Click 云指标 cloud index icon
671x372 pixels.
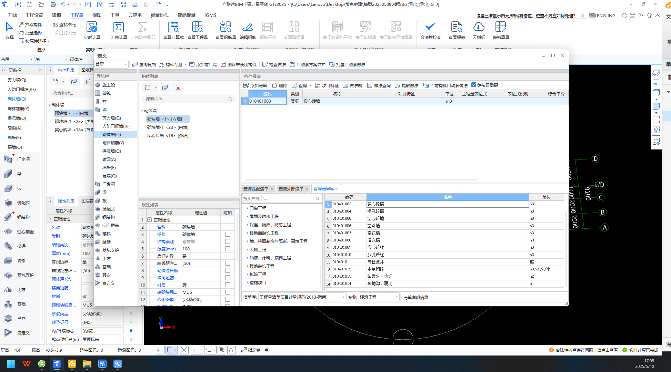click(479, 30)
